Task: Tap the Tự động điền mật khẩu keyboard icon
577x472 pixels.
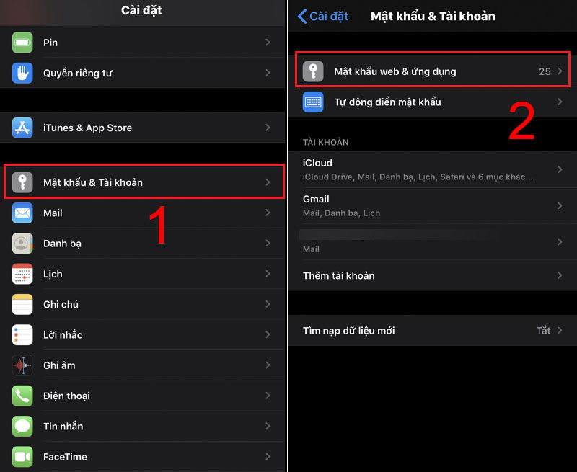Action: click(313, 102)
